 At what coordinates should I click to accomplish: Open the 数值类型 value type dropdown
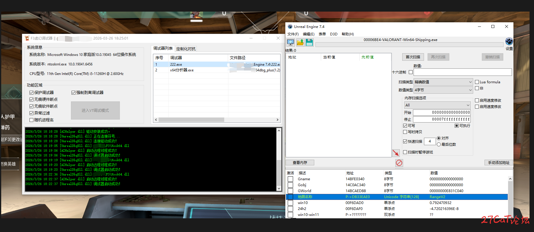[x=443, y=90]
